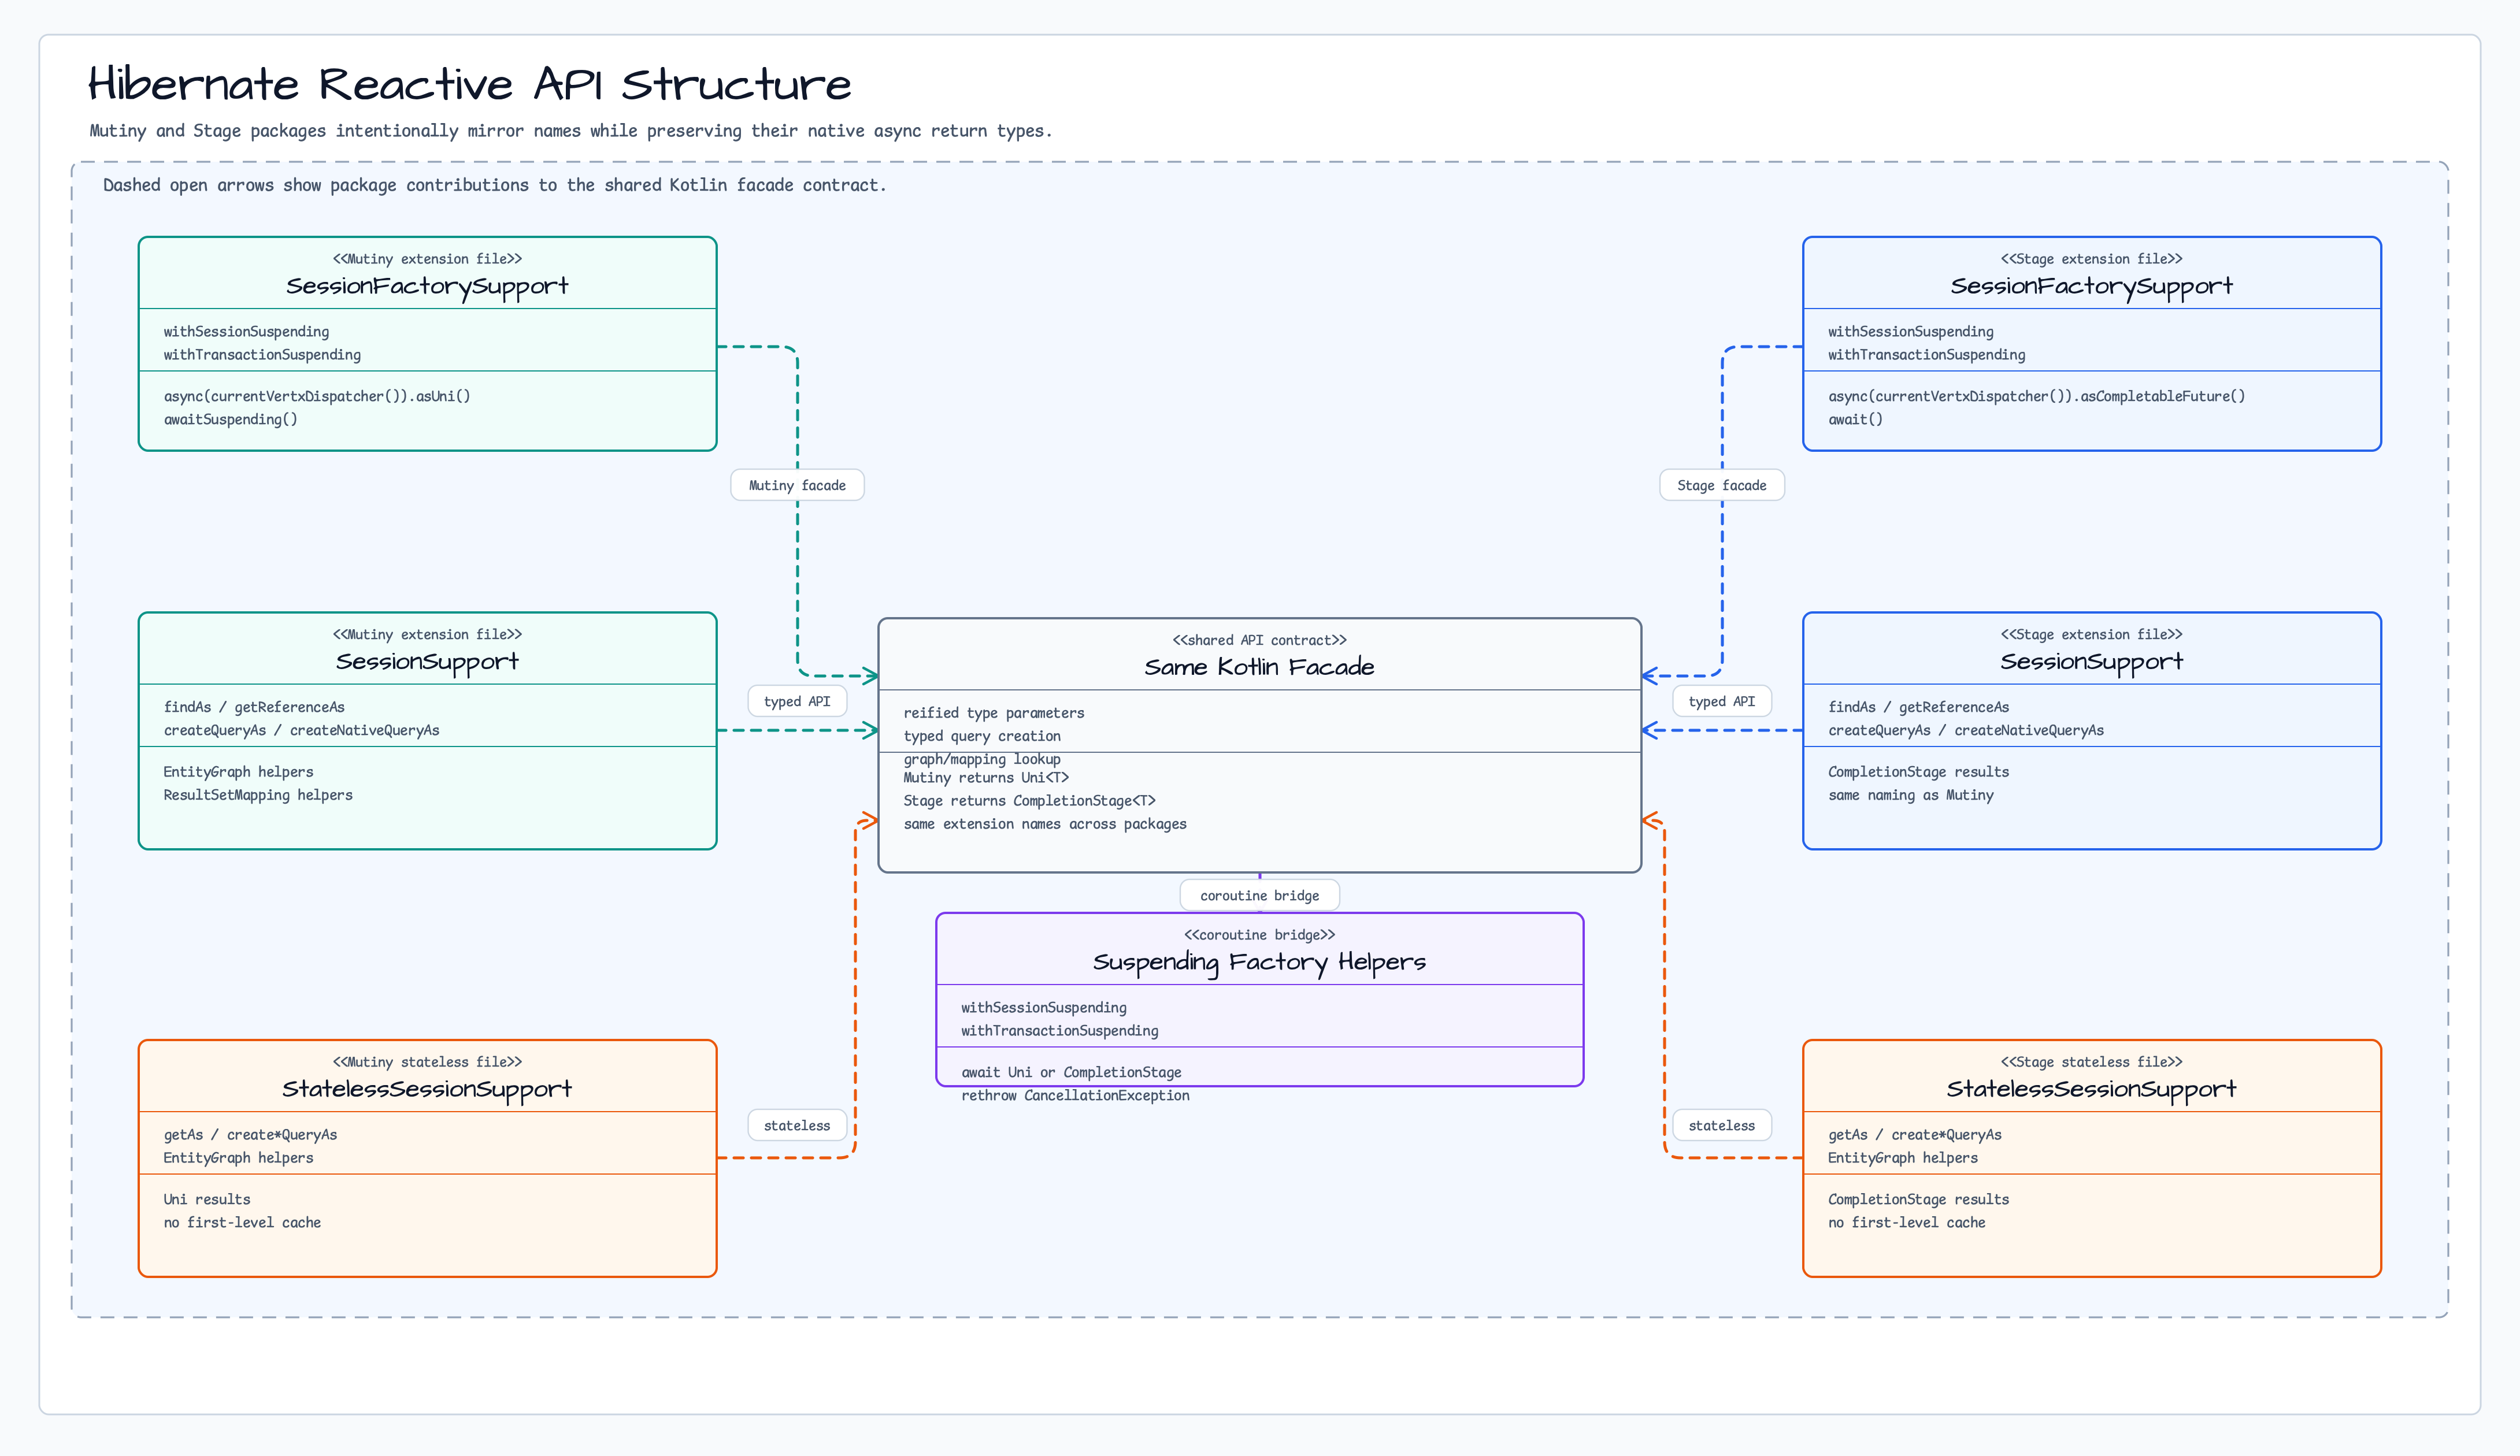Image resolution: width=2520 pixels, height=1456 pixels.
Task: Click Mutiny SessionSupport class title
Action: pos(427,662)
